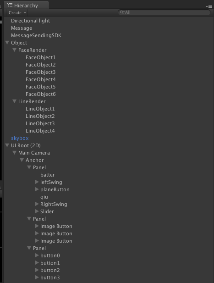
Task: Select Directional light in hierarchy
Action: point(30,21)
